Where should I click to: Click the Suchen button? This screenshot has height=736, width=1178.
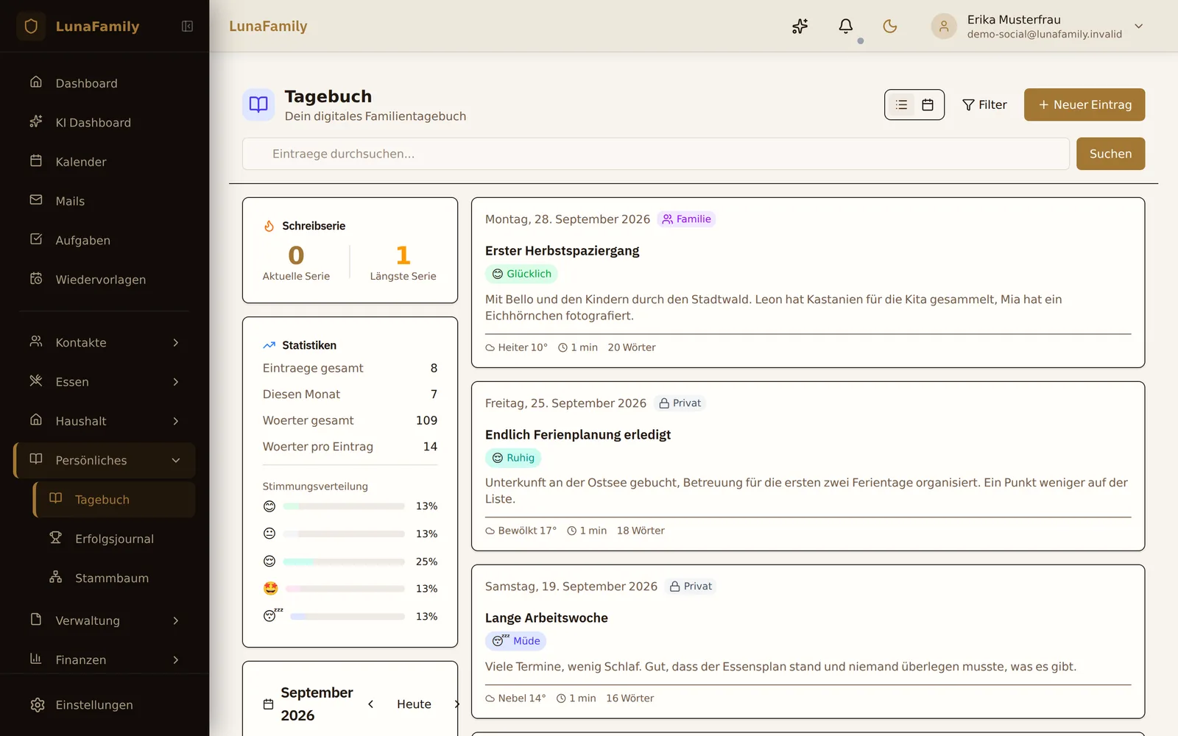(1110, 154)
